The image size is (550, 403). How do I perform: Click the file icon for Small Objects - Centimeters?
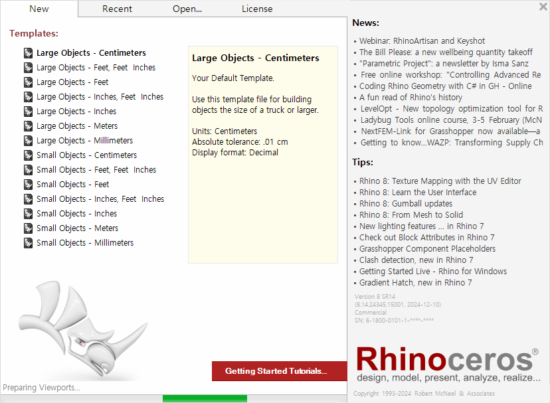(28, 155)
